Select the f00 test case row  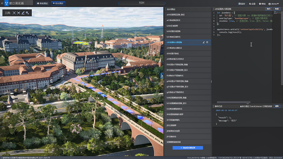point(188,64)
